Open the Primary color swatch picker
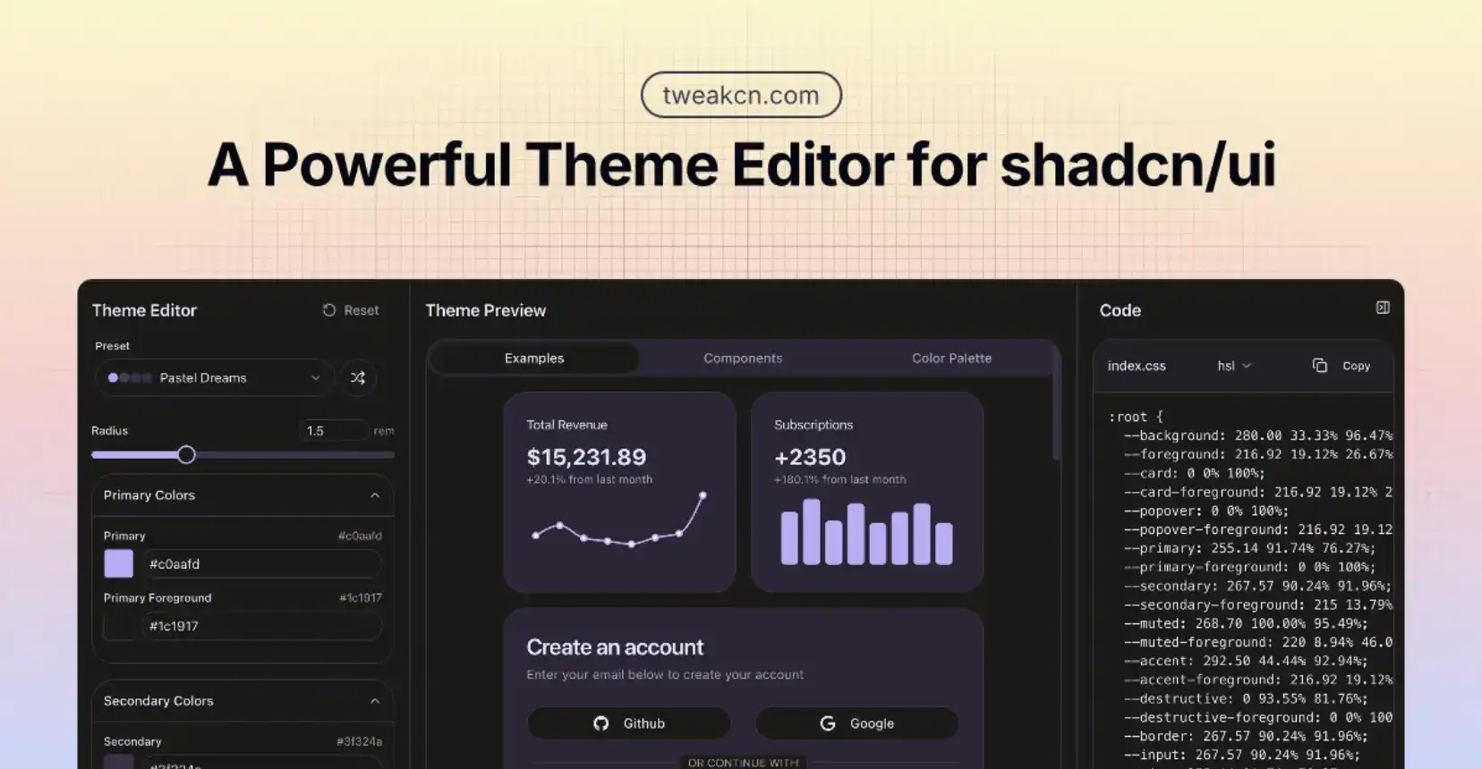 [119, 563]
